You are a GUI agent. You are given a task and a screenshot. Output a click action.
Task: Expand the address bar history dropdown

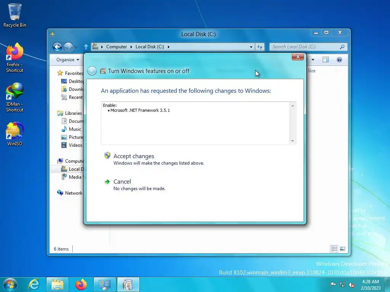[251, 47]
